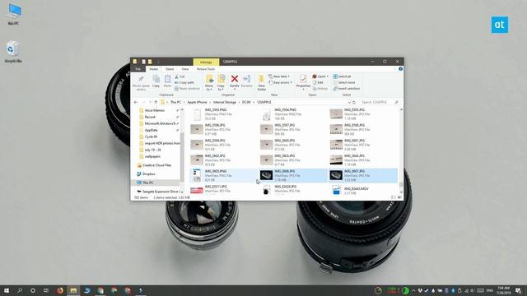Image resolution: width=527 pixels, height=296 pixels.
Task: Select the IMG_0607.JPG file
Action: point(363,175)
